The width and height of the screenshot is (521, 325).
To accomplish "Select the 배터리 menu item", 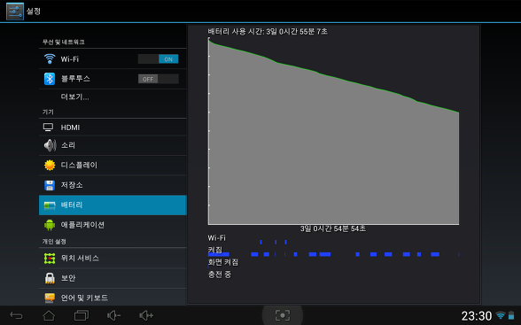I will [x=113, y=205].
